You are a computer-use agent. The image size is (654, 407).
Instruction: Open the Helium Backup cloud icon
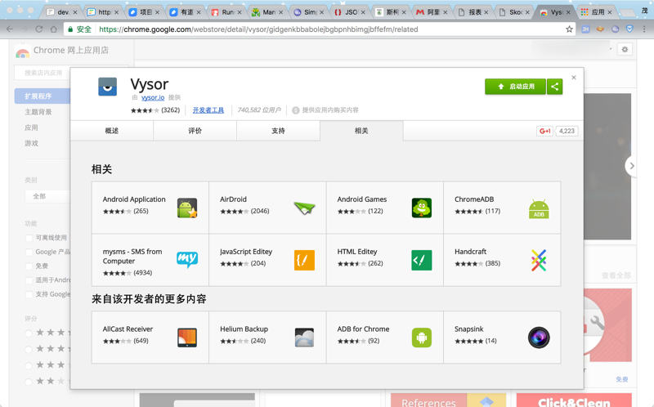[x=304, y=338]
